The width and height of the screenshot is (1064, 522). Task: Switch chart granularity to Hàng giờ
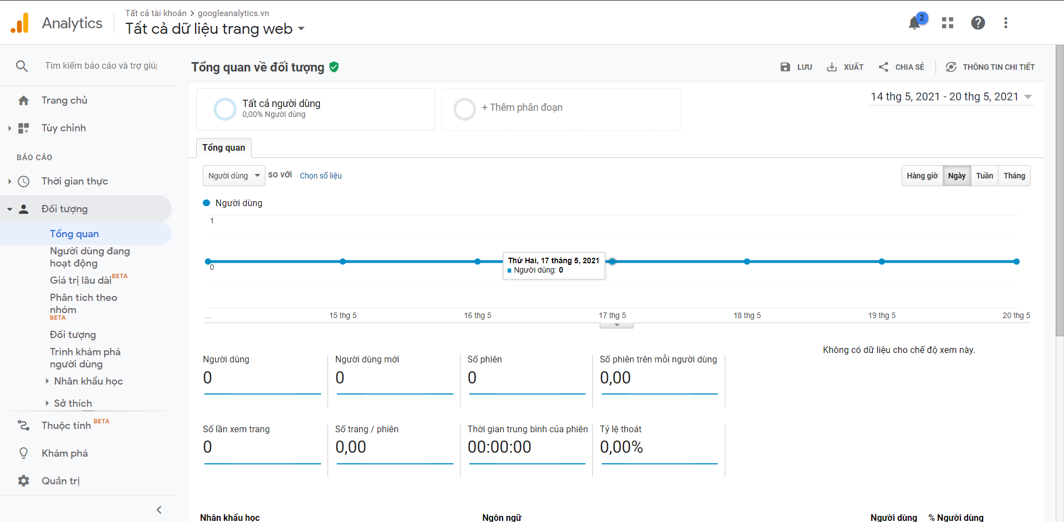tap(922, 176)
